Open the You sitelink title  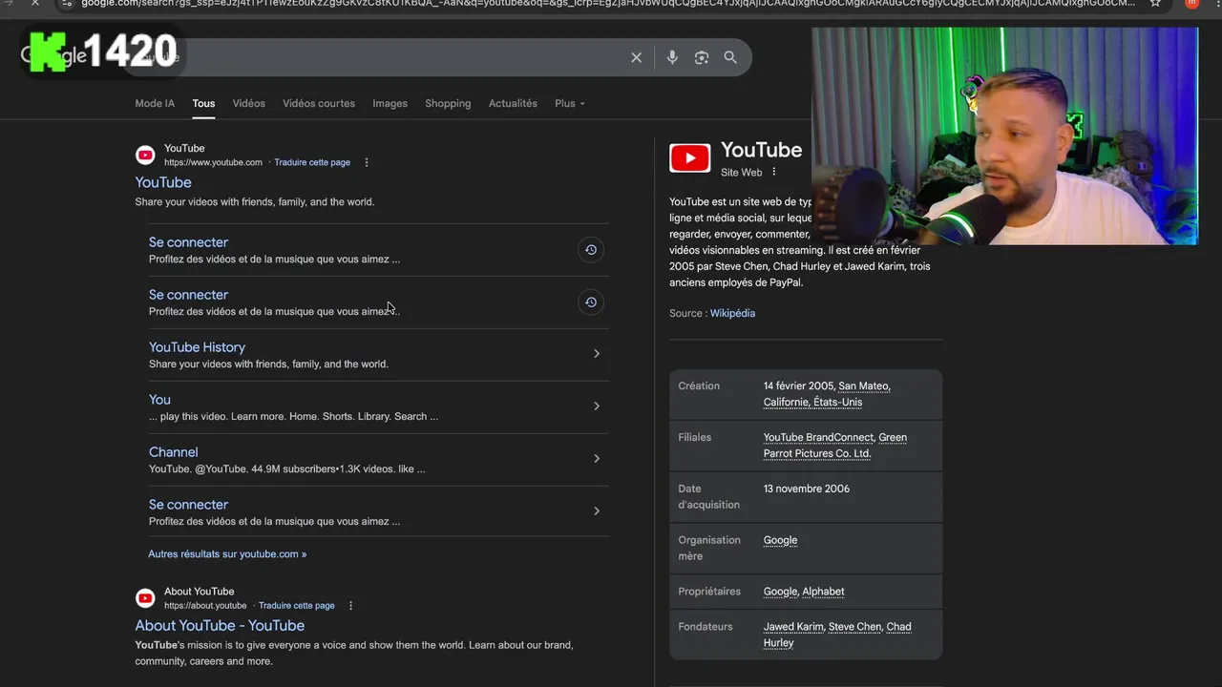(x=159, y=400)
